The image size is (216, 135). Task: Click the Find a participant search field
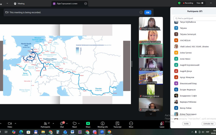(194, 18)
